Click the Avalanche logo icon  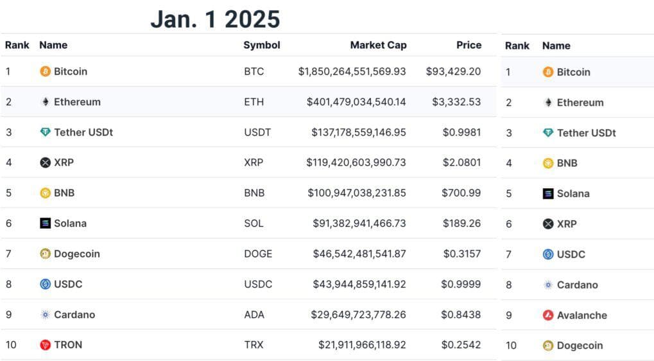[548, 315]
